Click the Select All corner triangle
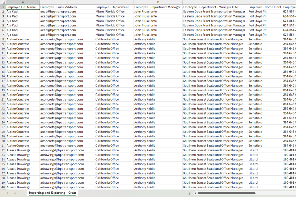 3,2
